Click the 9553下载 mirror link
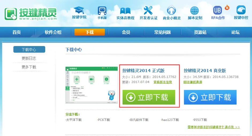252x136 pixels. pyautogui.click(x=200, y=120)
